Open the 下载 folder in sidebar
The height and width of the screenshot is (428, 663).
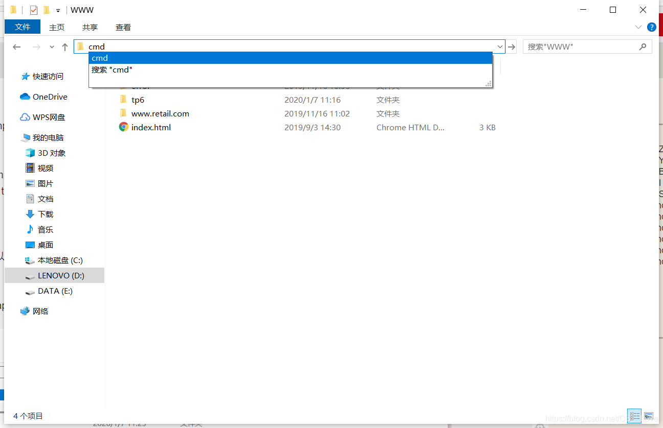click(46, 215)
